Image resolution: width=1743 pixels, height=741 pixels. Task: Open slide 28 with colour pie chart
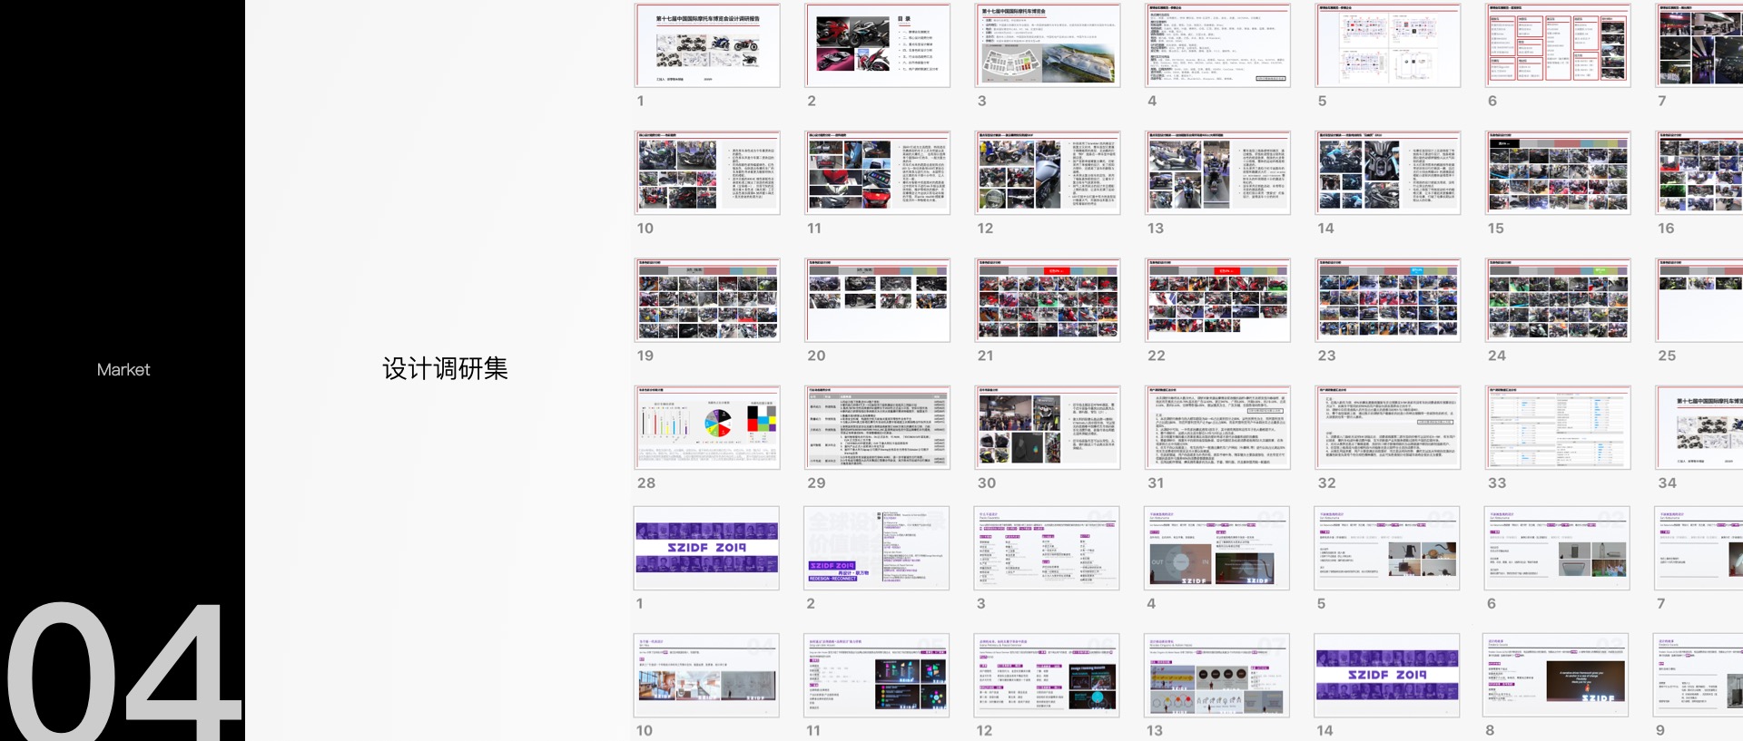click(x=707, y=428)
